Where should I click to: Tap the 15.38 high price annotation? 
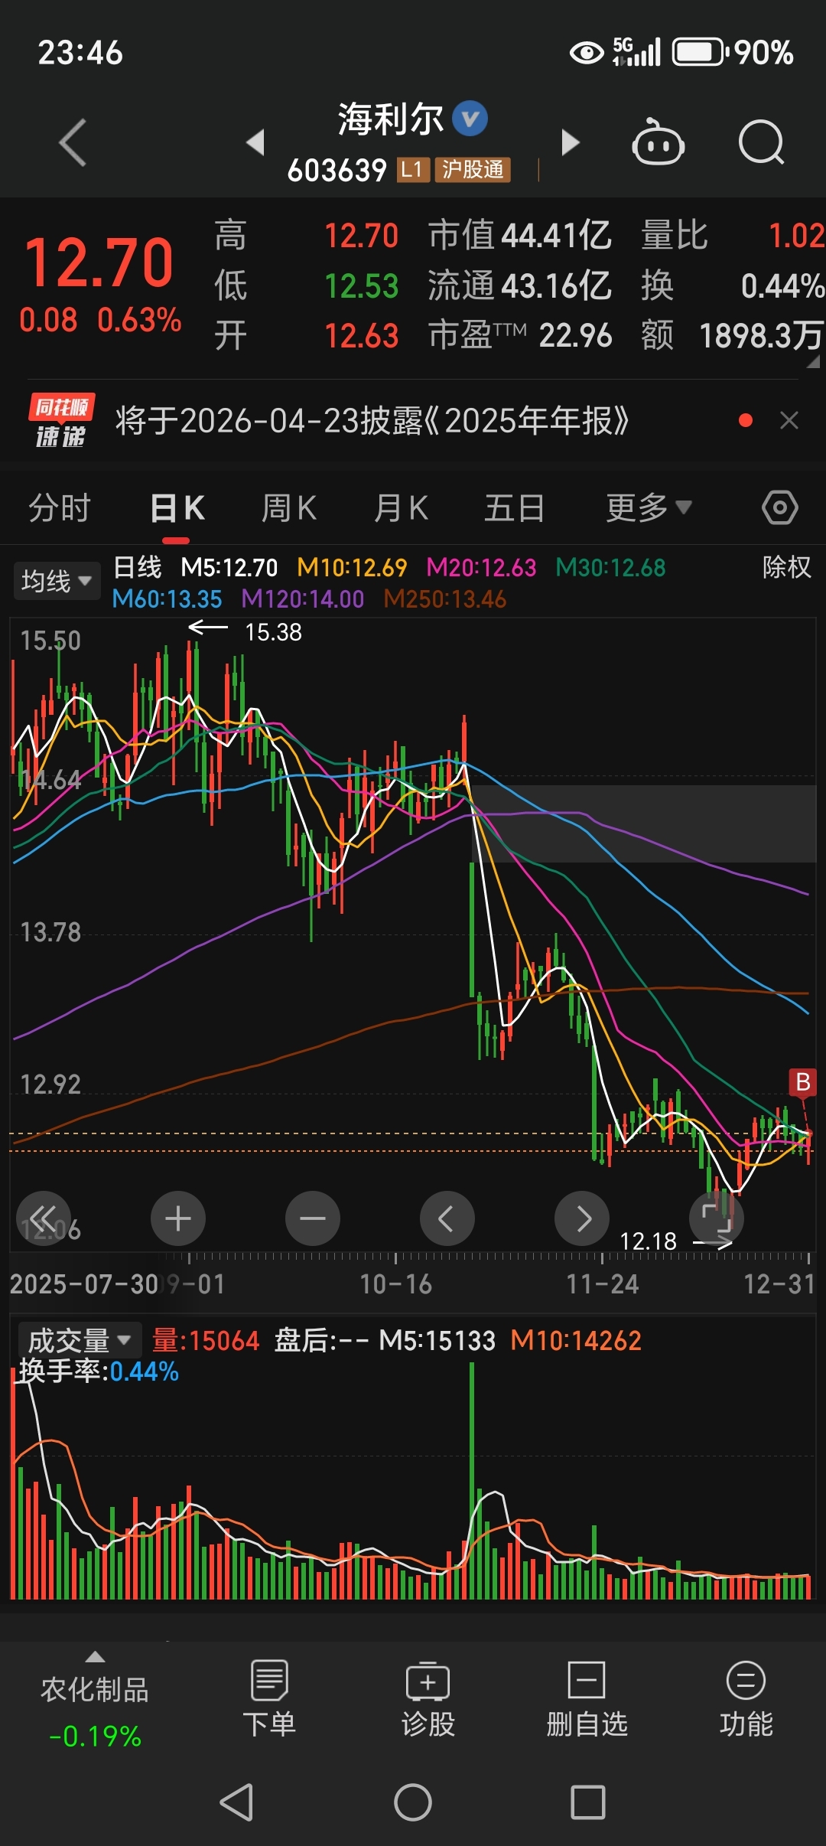point(273,632)
